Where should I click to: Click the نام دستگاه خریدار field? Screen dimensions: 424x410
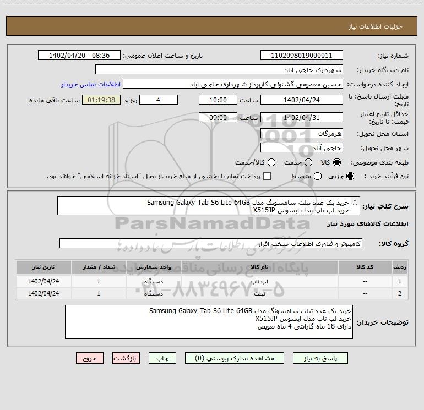[219, 70]
